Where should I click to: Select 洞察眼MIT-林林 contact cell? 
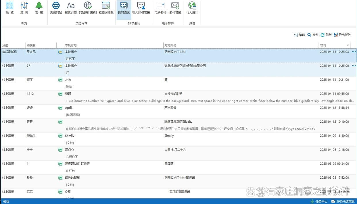click(175, 52)
